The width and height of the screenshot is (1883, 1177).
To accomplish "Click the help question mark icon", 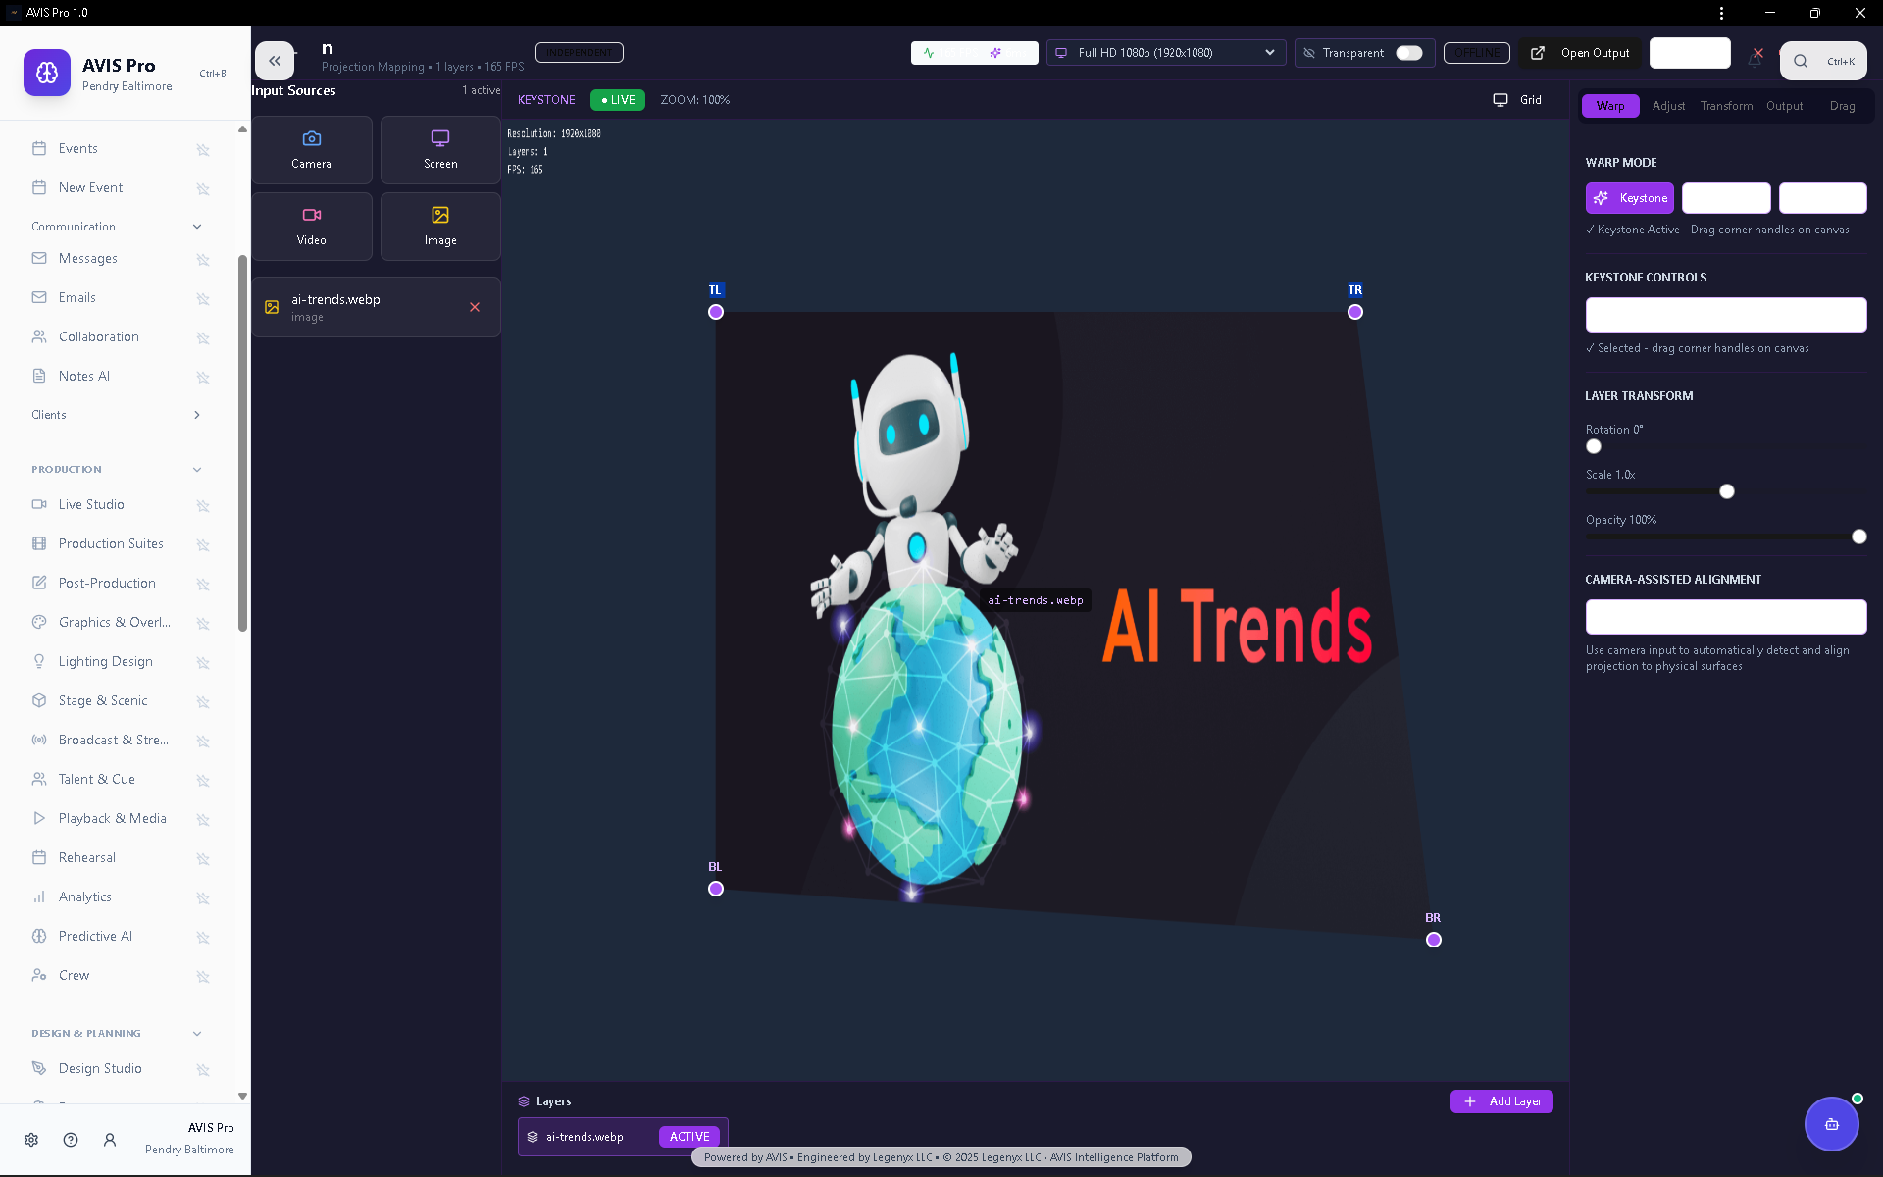I will click(x=71, y=1140).
